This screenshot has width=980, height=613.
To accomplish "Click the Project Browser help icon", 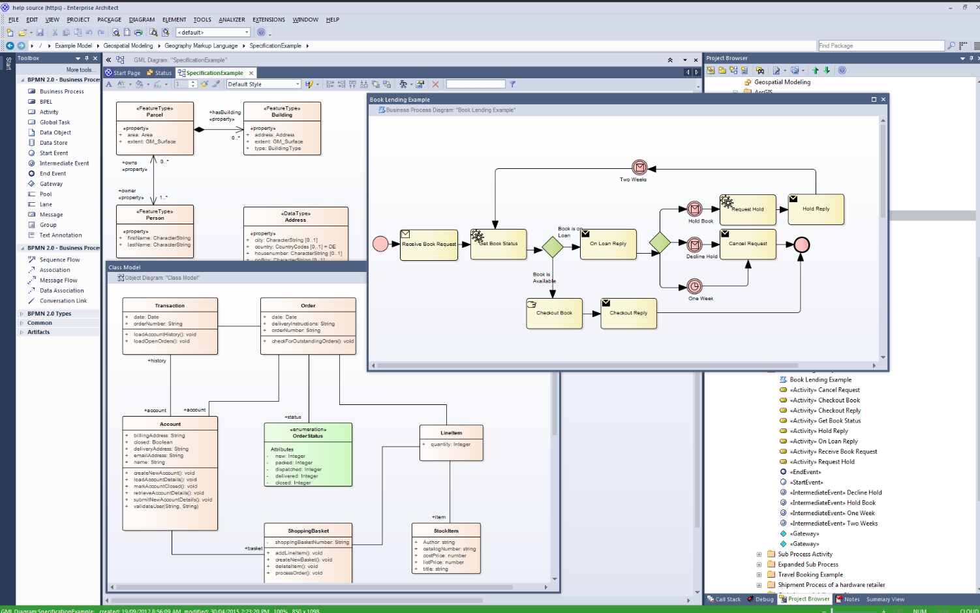I will point(842,70).
